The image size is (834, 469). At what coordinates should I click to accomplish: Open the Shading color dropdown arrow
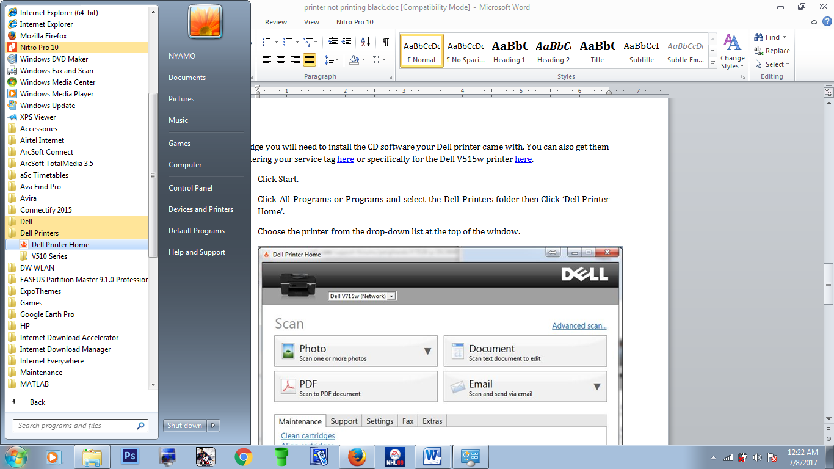363,60
